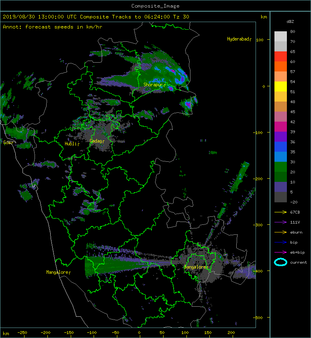
Task: Choose the light blue 35–30 dBZ swatch
Action: [x=280, y=157]
